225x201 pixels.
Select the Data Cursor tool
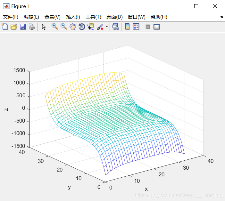(x=91, y=27)
